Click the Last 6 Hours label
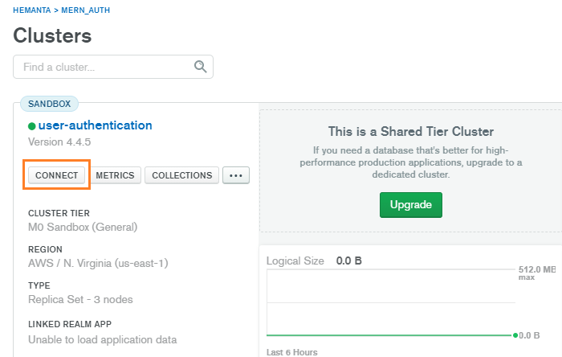Image resolution: width=562 pixels, height=357 pixels. (292, 352)
